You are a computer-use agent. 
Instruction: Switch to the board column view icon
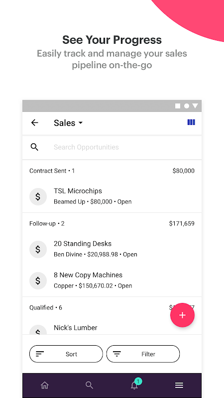tap(191, 122)
